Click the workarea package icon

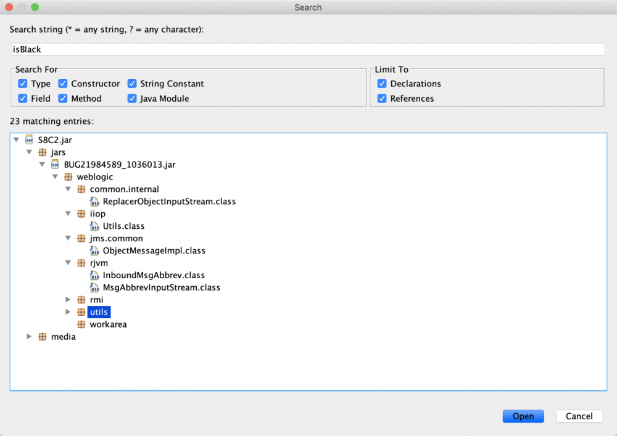click(x=81, y=324)
